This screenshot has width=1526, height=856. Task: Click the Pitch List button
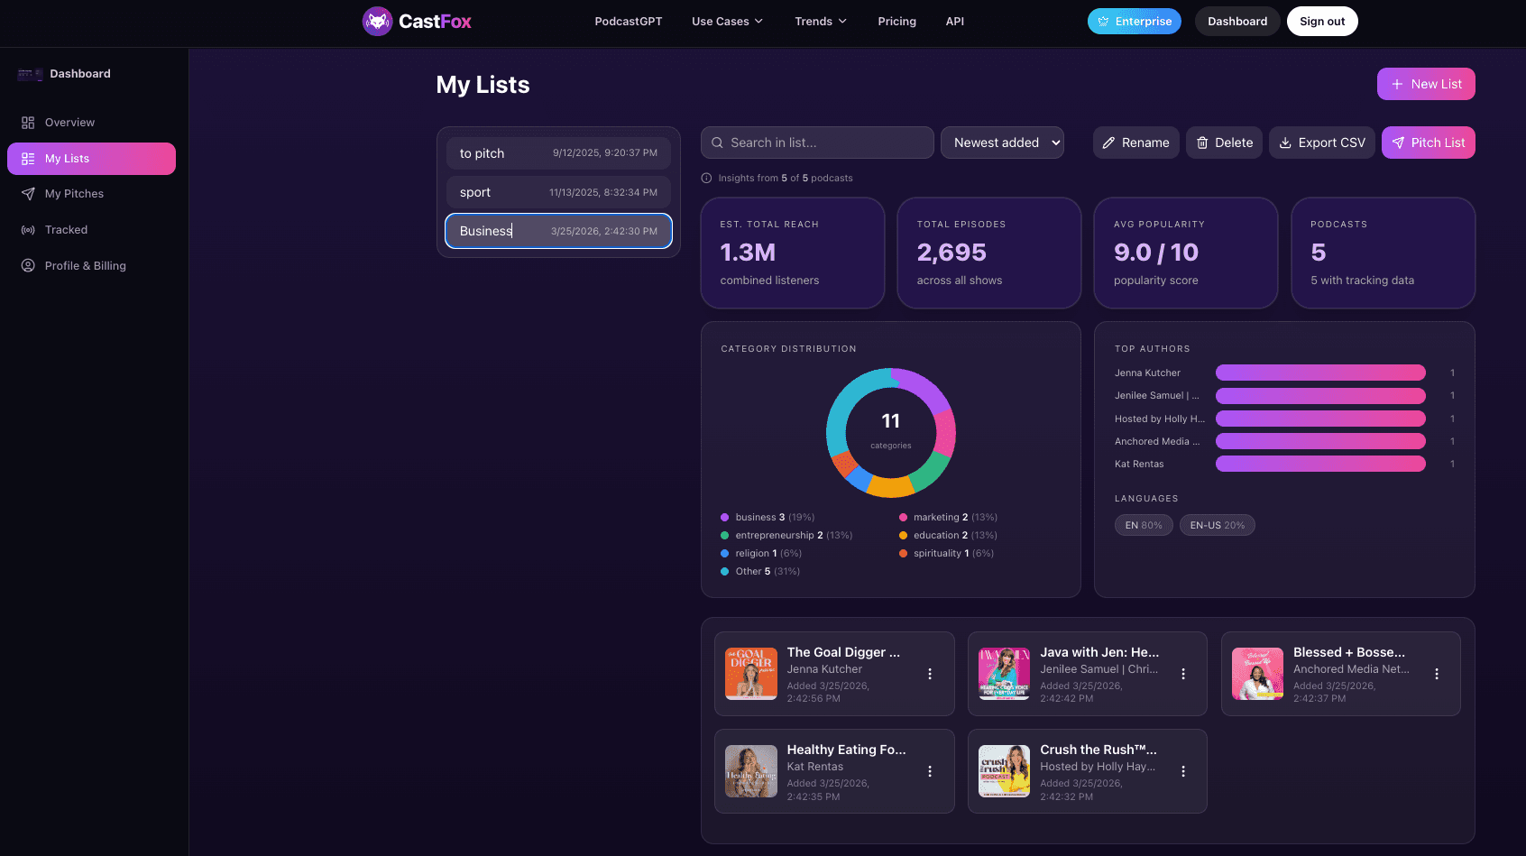point(1428,143)
